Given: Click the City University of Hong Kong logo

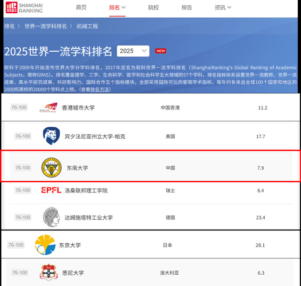Looking at the screenshot, I should point(48,108).
